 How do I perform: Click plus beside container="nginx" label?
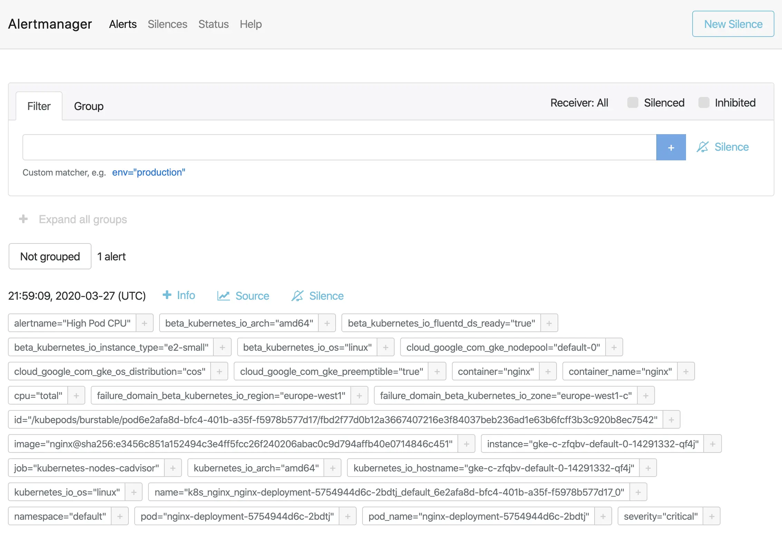pyautogui.click(x=548, y=371)
